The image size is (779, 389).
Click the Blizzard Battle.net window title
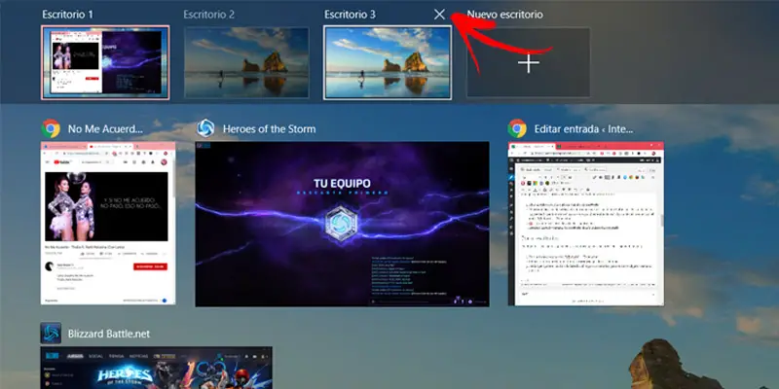(x=109, y=334)
